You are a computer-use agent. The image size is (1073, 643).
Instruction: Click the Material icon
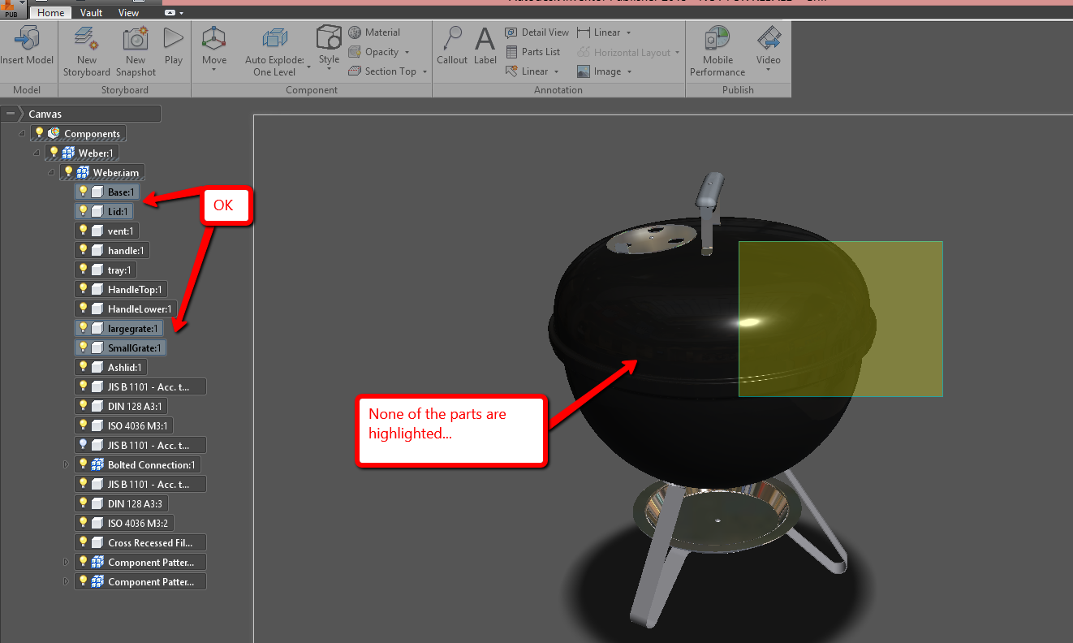click(x=355, y=32)
